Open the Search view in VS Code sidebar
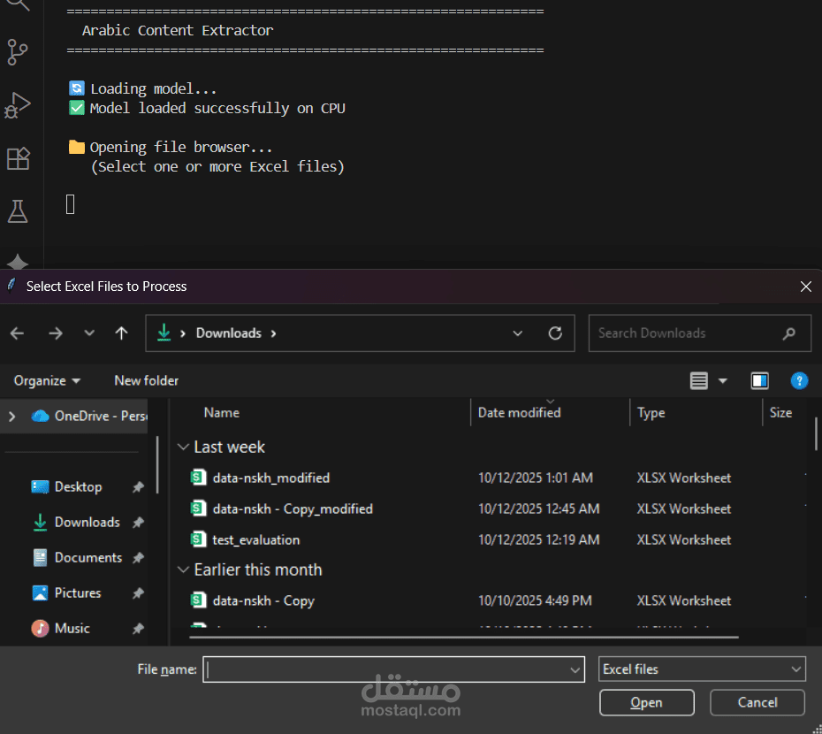Screen dimensions: 822x734 tap(18, 5)
